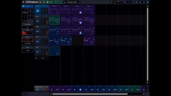Open the mixer faders view icon
Image resolution: width=171 pixels, height=96 pixels.
(144, 2)
